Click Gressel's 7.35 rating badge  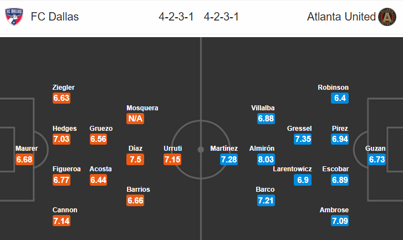click(303, 139)
